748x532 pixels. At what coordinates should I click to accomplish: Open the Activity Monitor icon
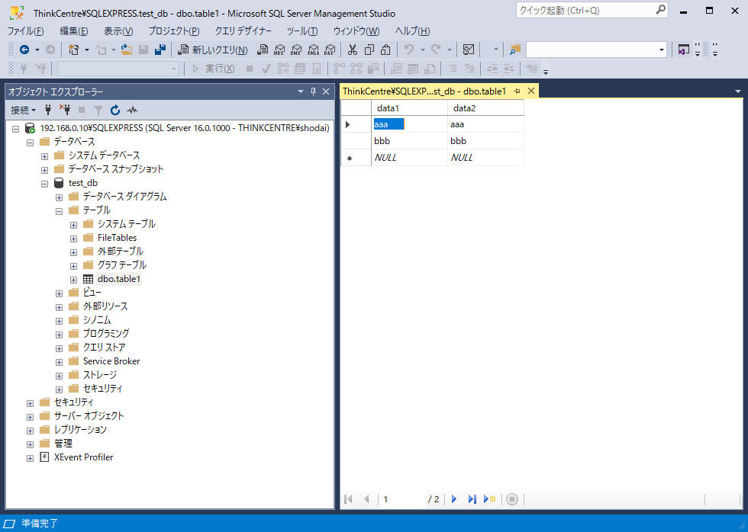pyautogui.click(x=132, y=110)
